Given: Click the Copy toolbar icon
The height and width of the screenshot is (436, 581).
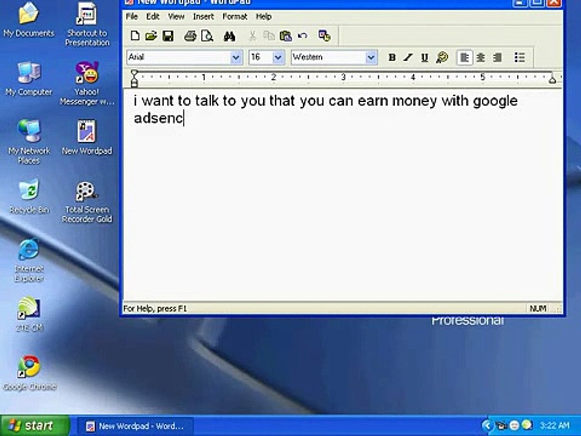Looking at the screenshot, I should pyautogui.click(x=269, y=36).
